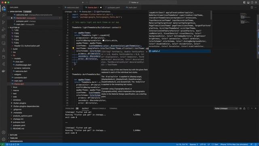Select the iPhone 14 Pro Max device
Screen dimensions: 259x146
[234, 144]
